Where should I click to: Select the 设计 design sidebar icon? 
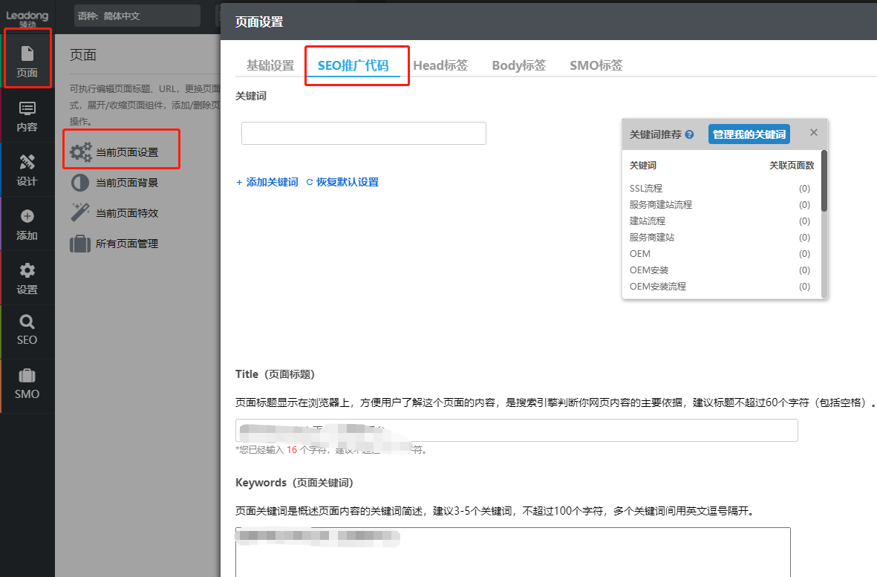[27, 169]
